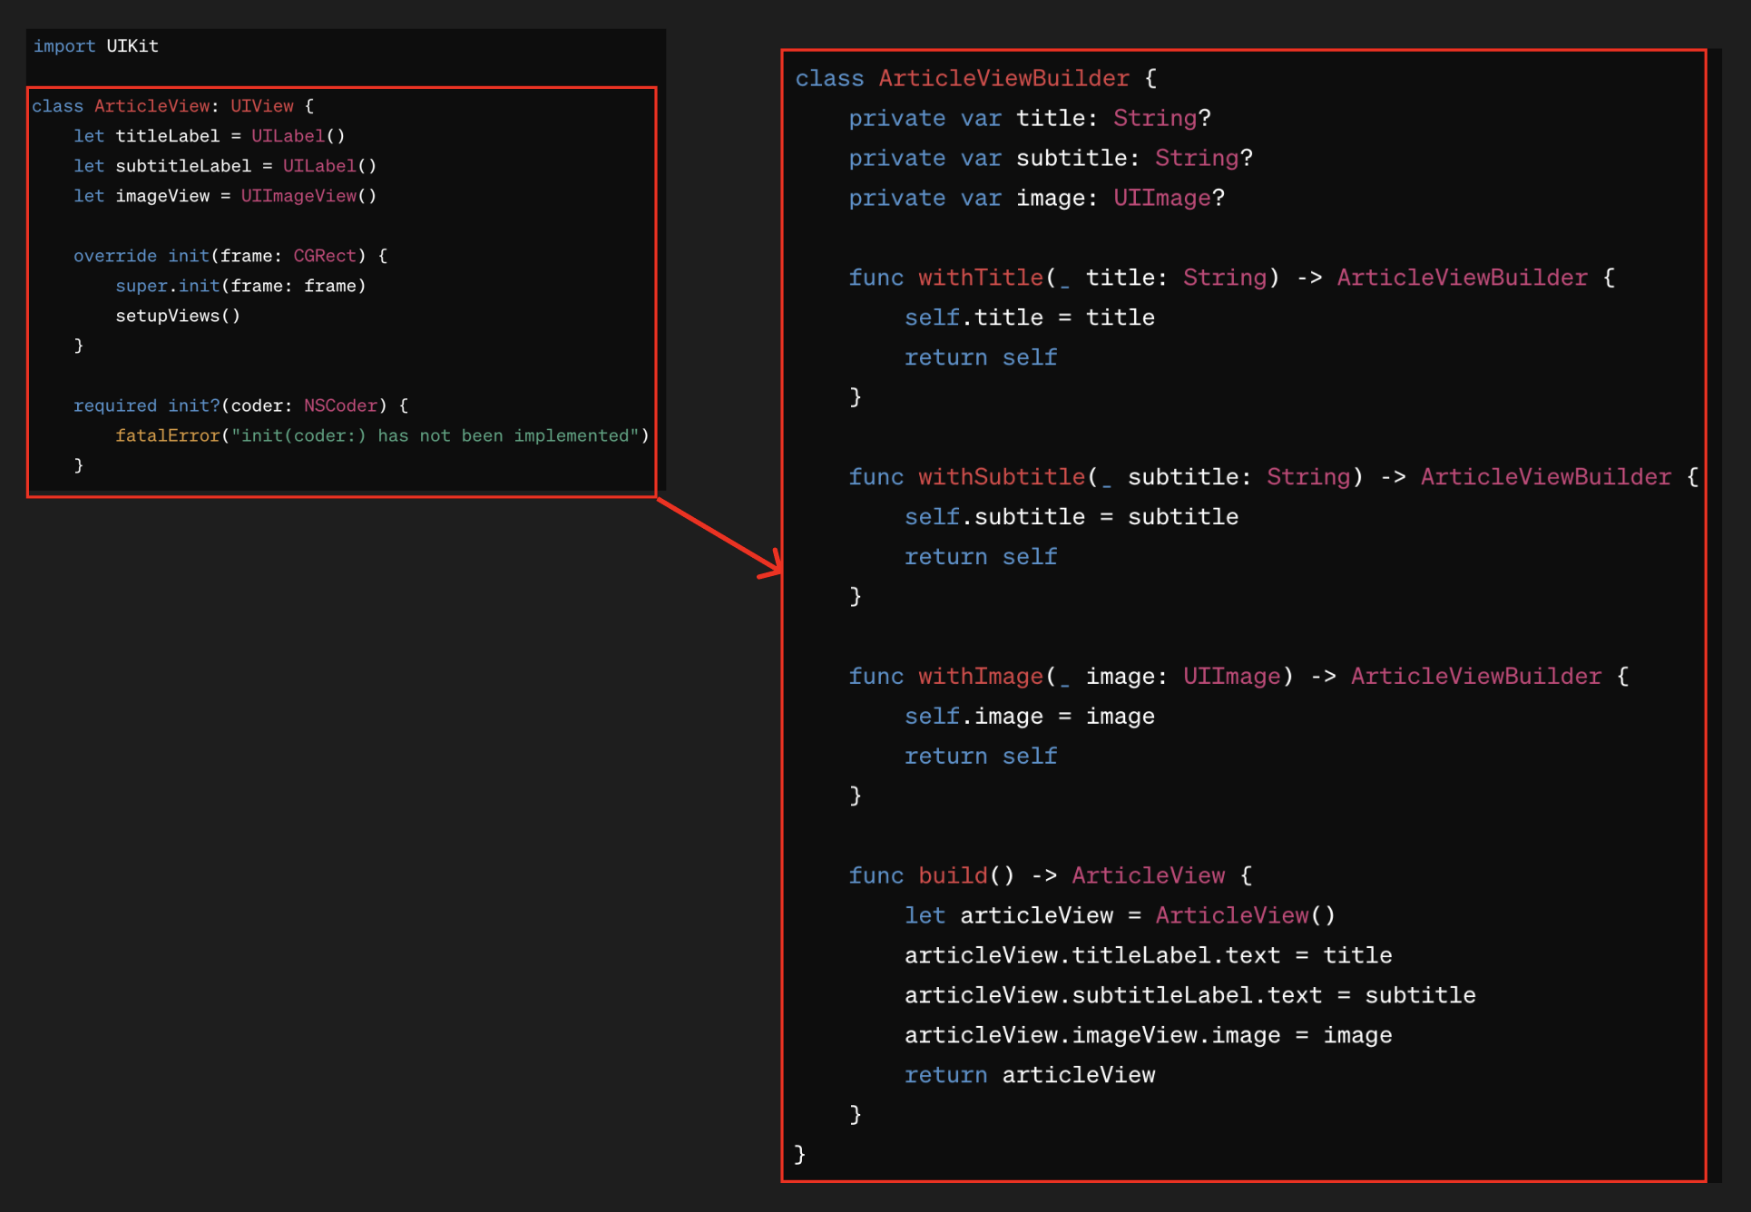
Task: Click 'let imageView = UIImageView()' line
Action: click(225, 197)
